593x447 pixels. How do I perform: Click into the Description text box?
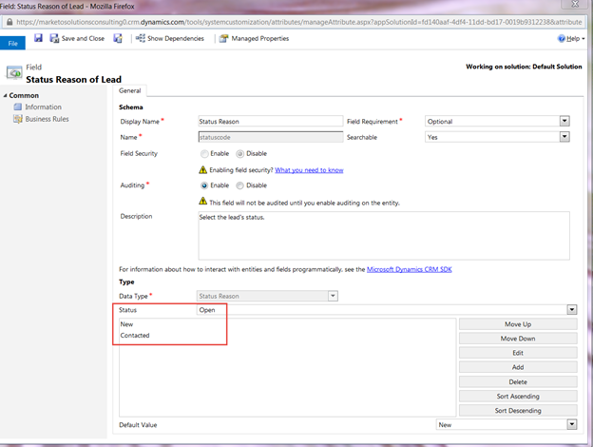click(x=384, y=236)
